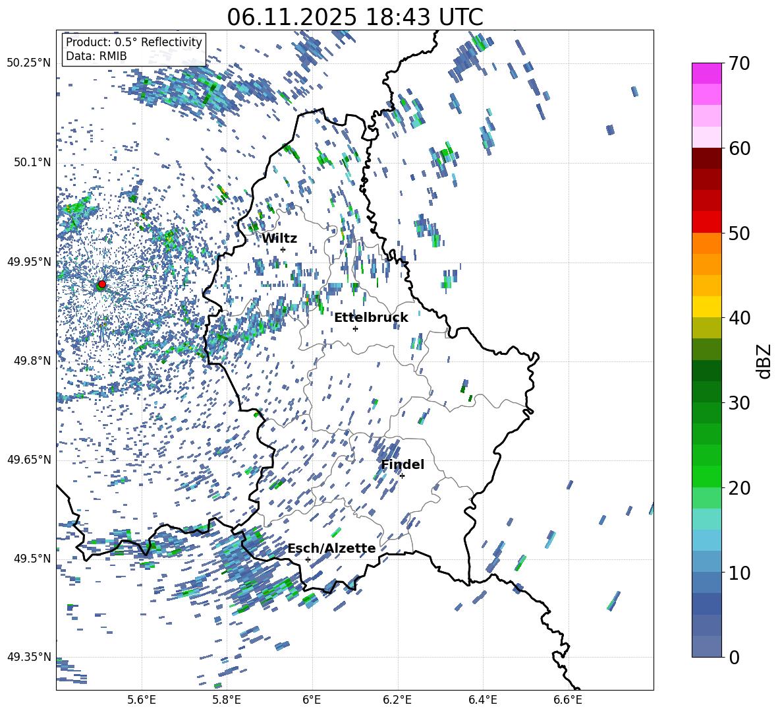The height and width of the screenshot is (713, 780).
Task: Click the magenta top segment of colorbar
Action: click(706, 74)
